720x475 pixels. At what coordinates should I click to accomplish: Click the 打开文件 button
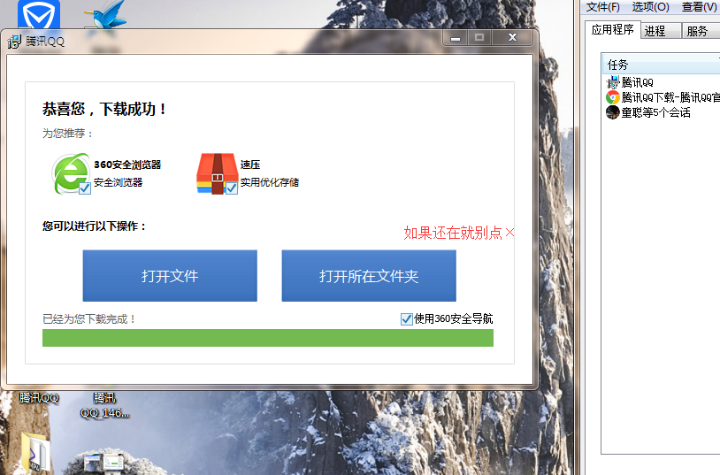tap(170, 276)
